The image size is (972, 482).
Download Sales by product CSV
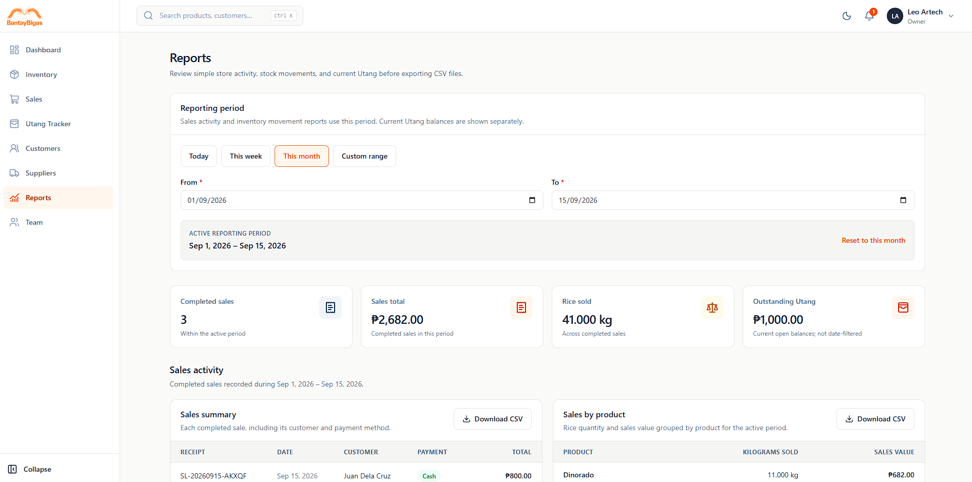pyautogui.click(x=876, y=419)
